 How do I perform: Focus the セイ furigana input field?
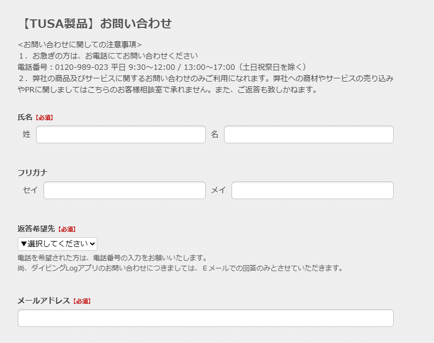coord(125,191)
